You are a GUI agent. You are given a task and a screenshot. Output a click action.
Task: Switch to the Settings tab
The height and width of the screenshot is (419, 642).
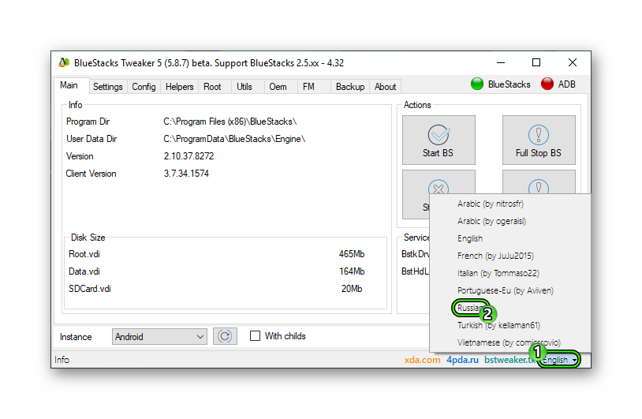point(108,87)
